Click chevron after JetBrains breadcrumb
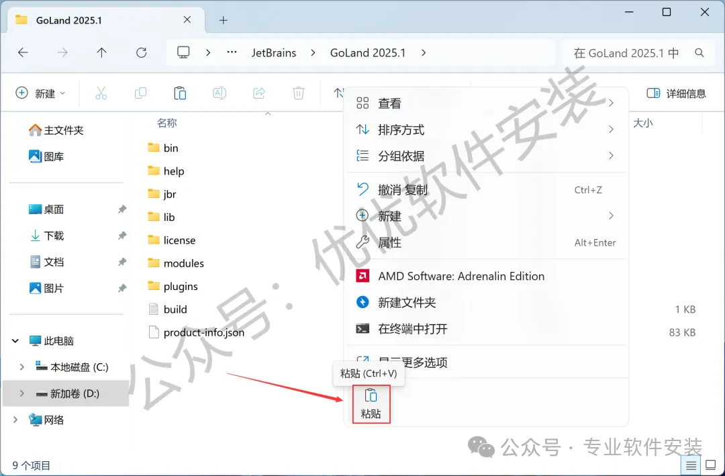The image size is (725, 476). tap(313, 53)
